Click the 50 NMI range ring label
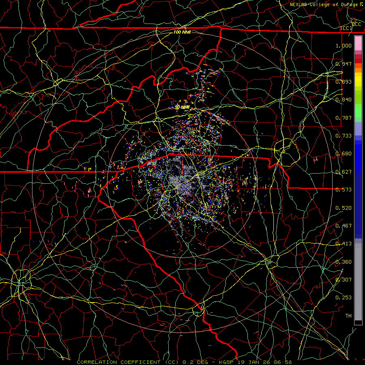 pos(182,107)
